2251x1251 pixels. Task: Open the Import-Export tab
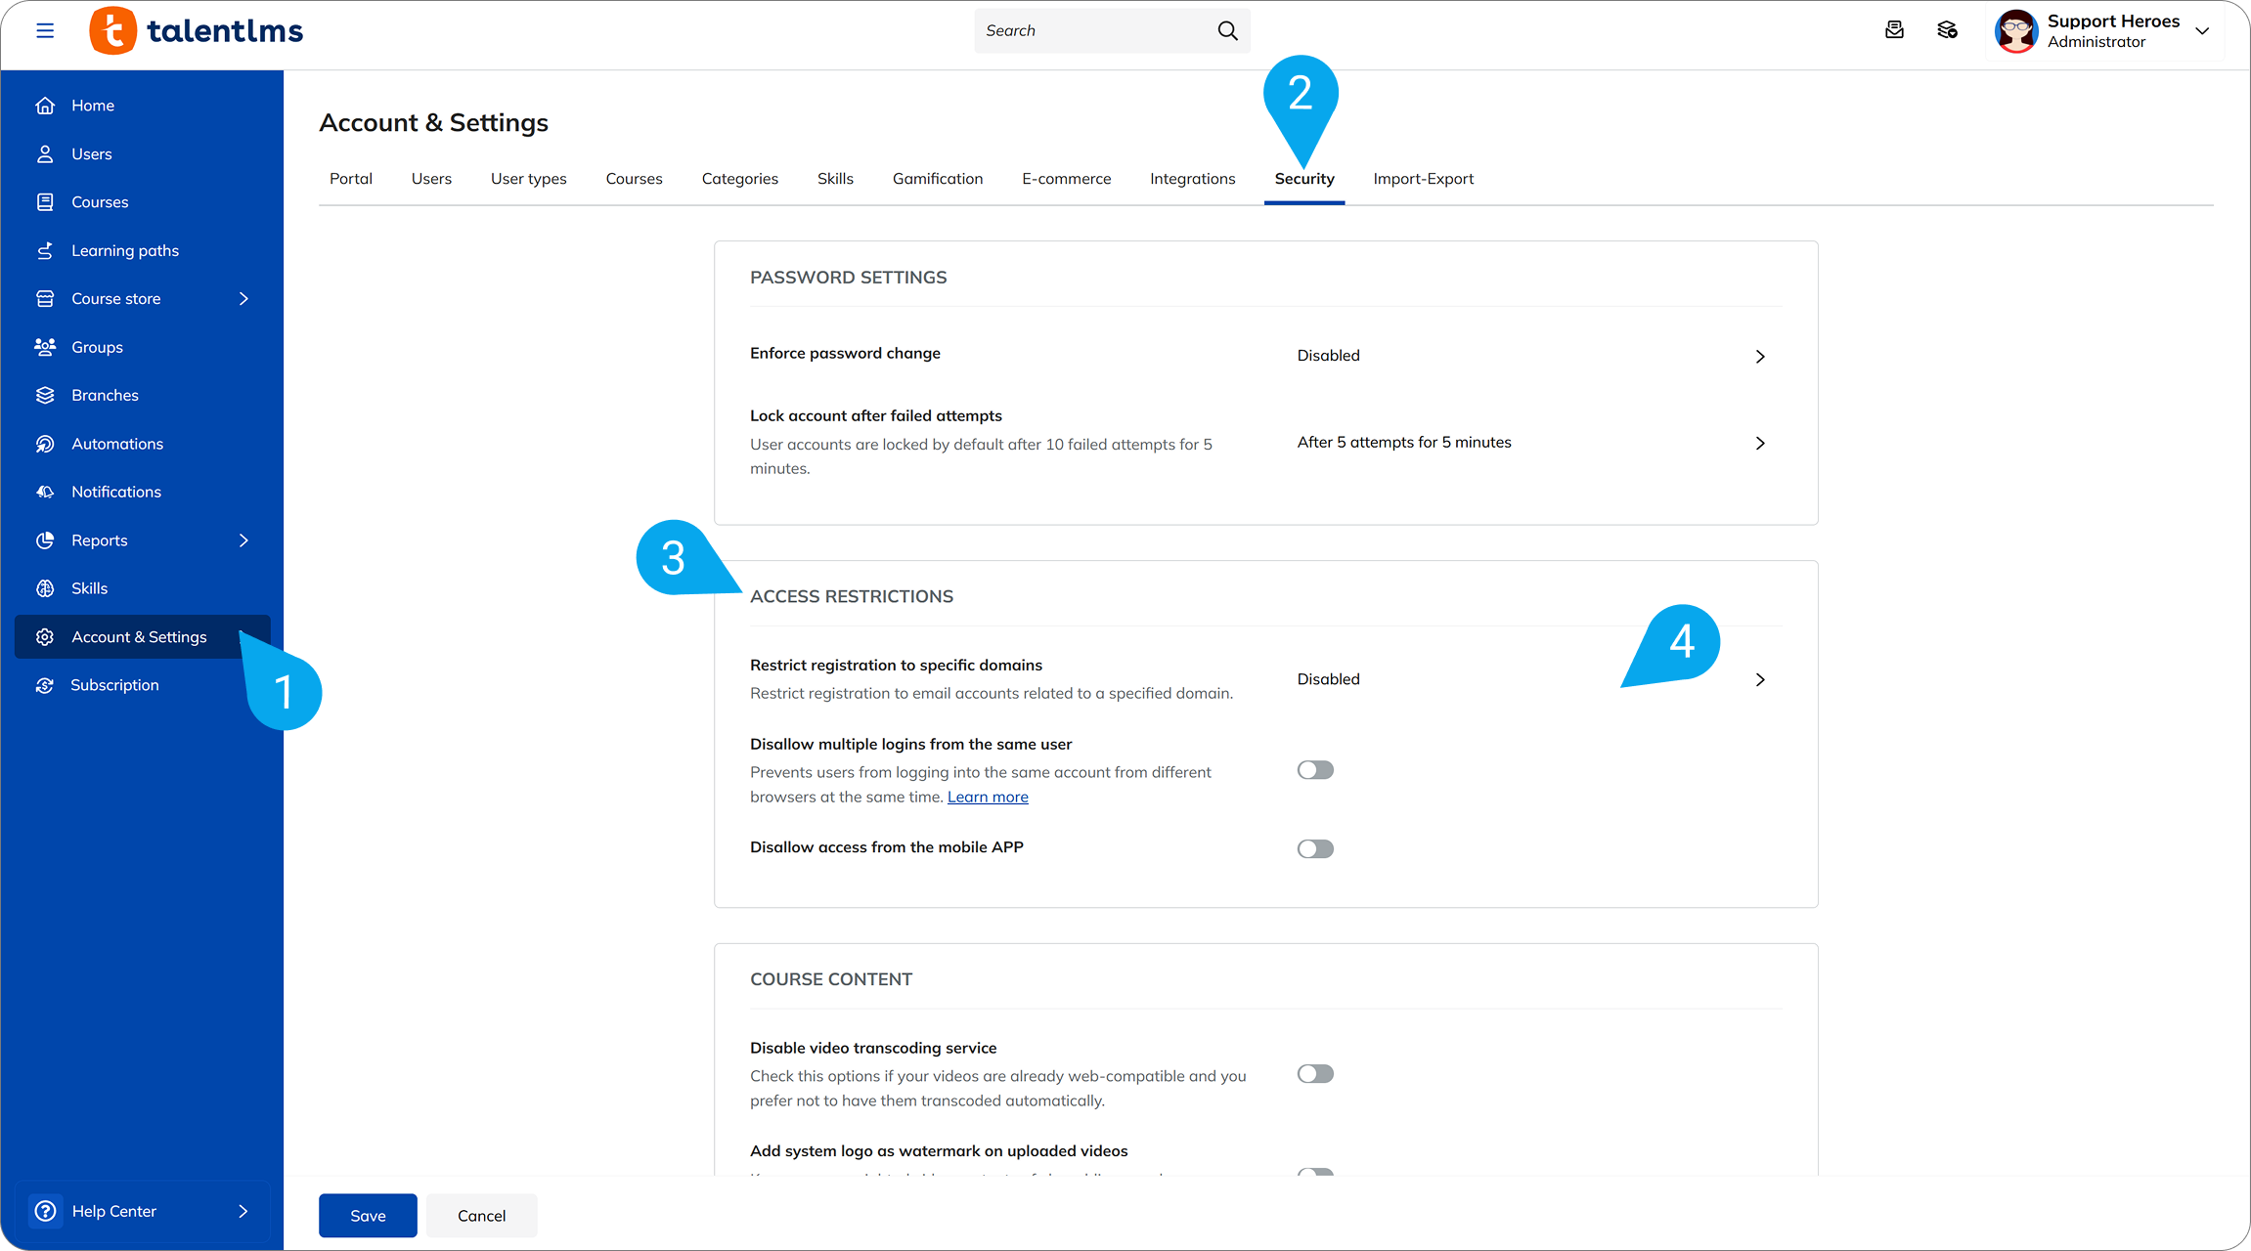tap(1423, 178)
